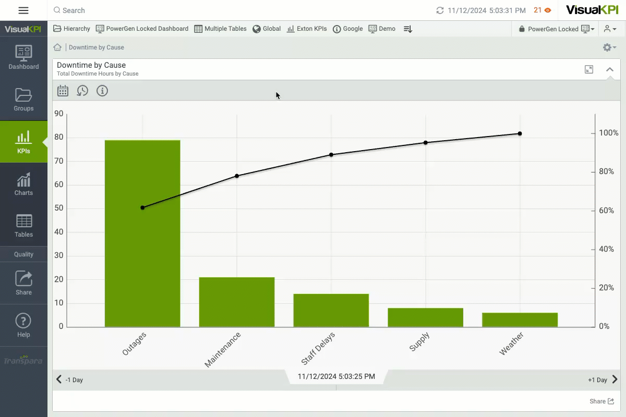Viewport: 626px width, 417px height.
Task: Click the time range history icon
Action: pos(82,91)
